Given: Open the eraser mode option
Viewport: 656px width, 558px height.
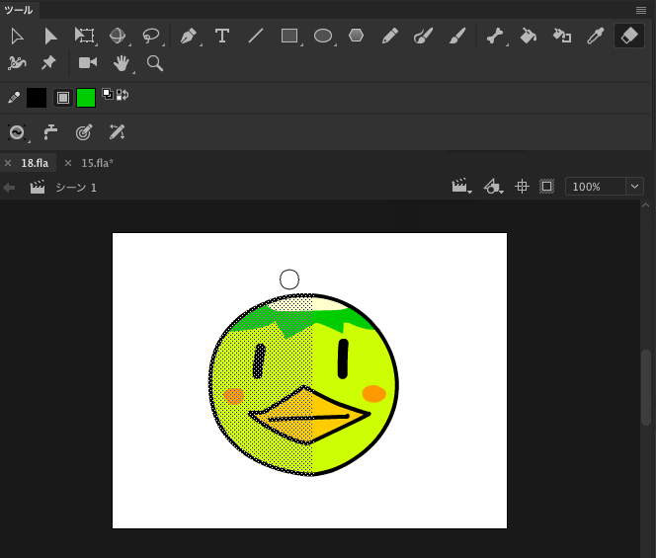Looking at the screenshot, I should pos(17,132).
